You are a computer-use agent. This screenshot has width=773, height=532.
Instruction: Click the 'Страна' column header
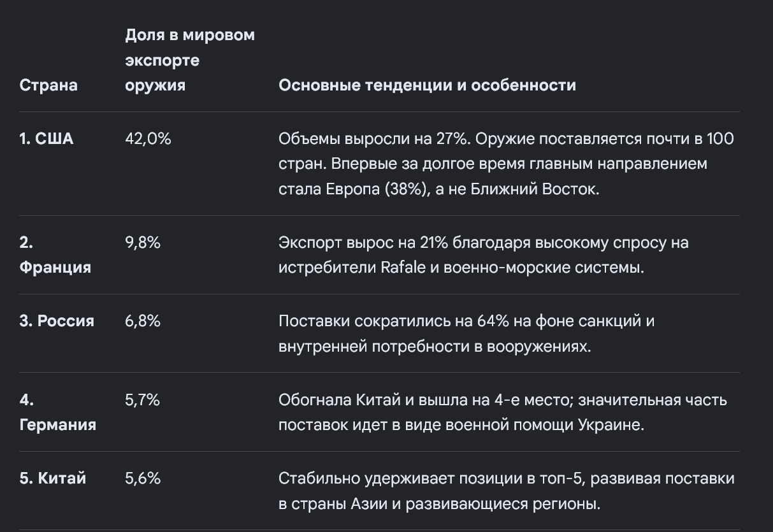[x=48, y=85]
